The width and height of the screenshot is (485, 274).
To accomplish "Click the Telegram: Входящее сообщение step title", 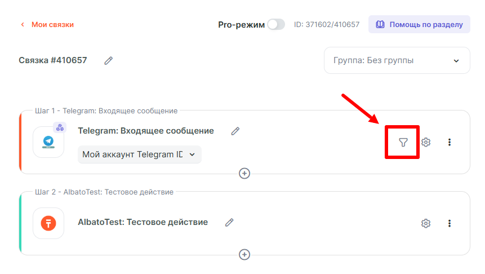I will click(146, 131).
